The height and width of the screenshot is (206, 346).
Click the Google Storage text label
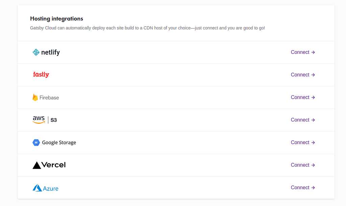[59, 143]
